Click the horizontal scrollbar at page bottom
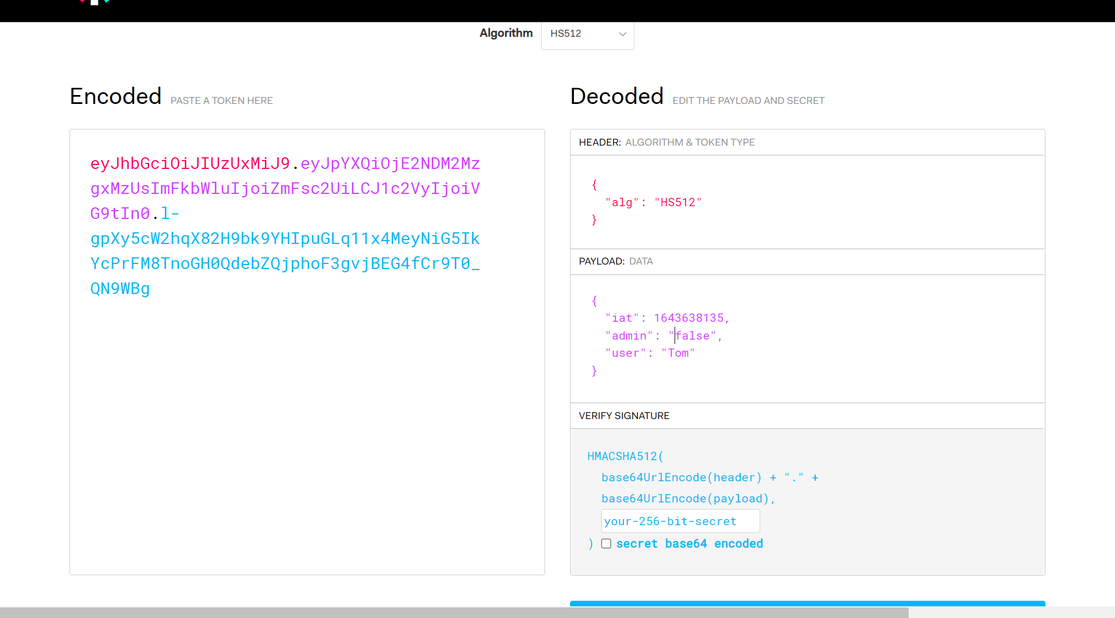 click(454, 612)
